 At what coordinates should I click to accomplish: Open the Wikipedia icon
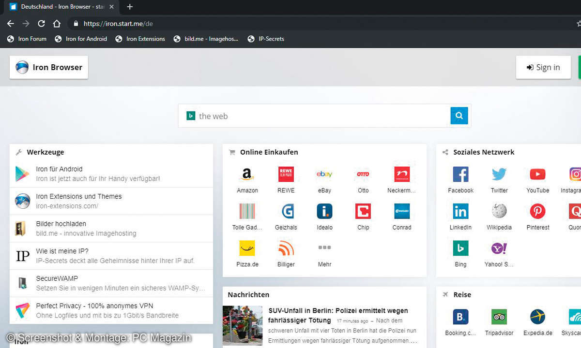(499, 211)
